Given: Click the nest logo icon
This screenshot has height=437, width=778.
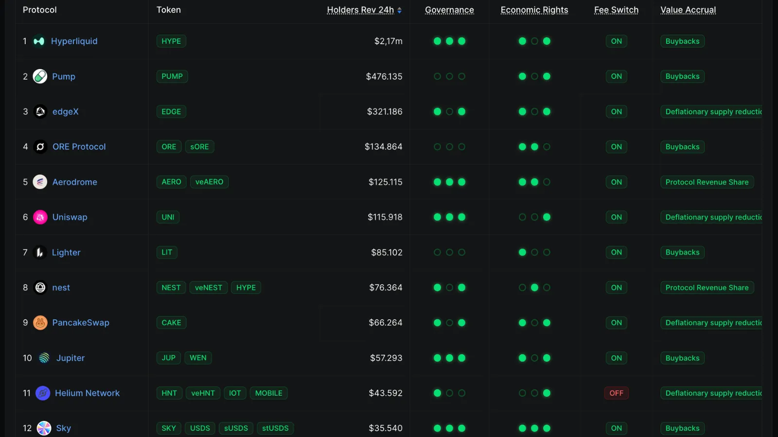Looking at the screenshot, I should click(40, 287).
